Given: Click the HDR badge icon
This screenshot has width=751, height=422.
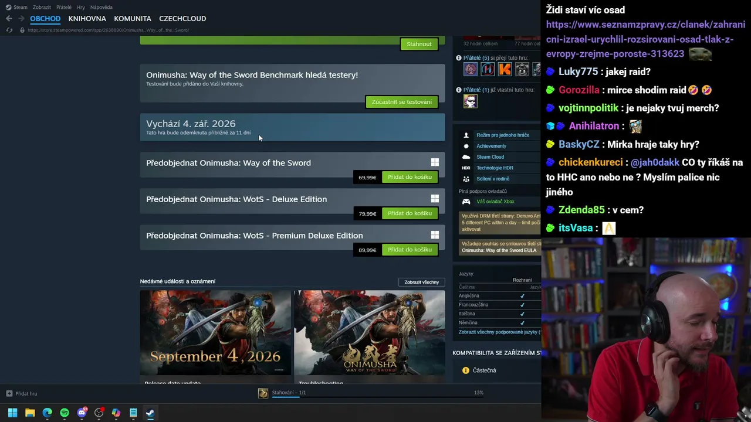Looking at the screenshot, I should click(466, 168).
